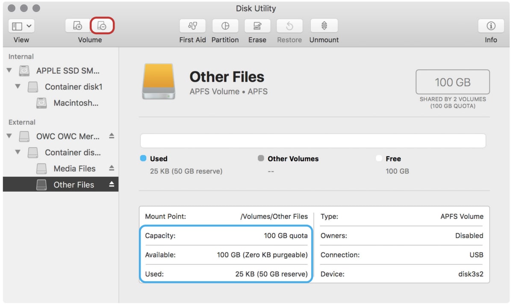Click the large Other Files drive icon
This screenshot has width=513, height=306.
click(159, 82)
